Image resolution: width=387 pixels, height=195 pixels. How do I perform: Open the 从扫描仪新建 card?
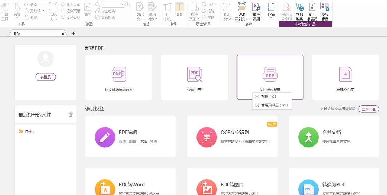click(270, 77)
